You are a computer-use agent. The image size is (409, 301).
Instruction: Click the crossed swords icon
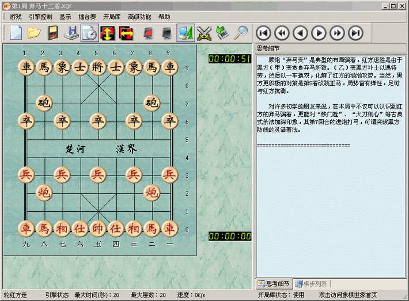pos(204,32)
